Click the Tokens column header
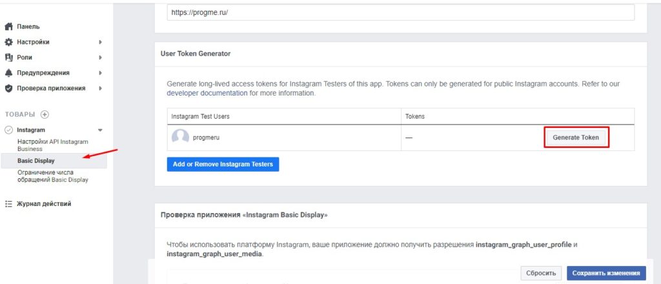Viewport: 661px width, 284px height. (x=415, y=116)
